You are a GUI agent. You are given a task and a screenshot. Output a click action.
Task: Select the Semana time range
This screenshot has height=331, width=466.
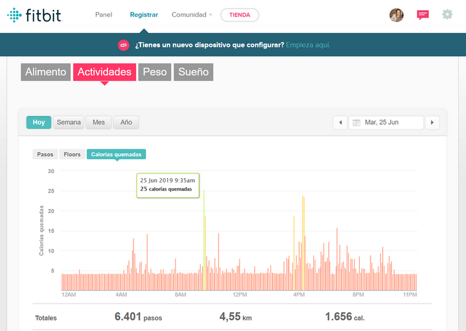[69, 123]
